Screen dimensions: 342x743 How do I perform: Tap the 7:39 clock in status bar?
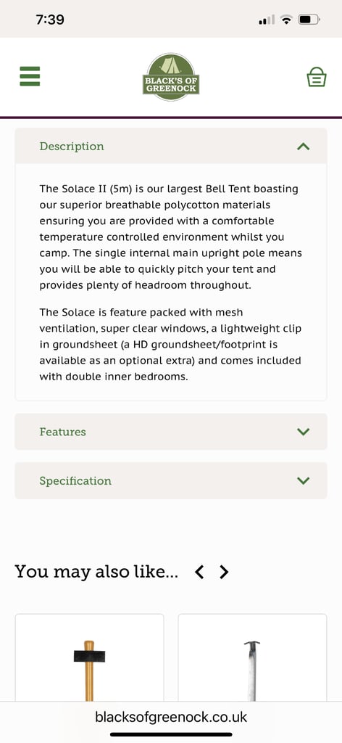pos(50,20)
